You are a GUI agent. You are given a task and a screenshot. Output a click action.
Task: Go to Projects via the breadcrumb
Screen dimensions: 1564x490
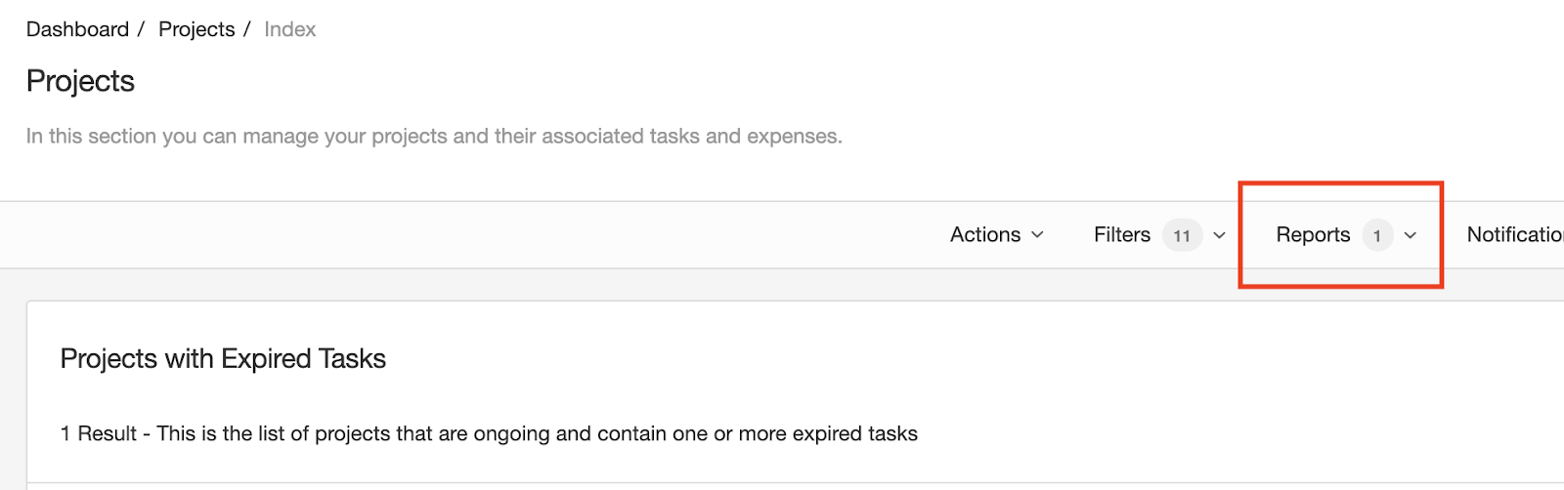pyautogui.click(x=196, y=29)
